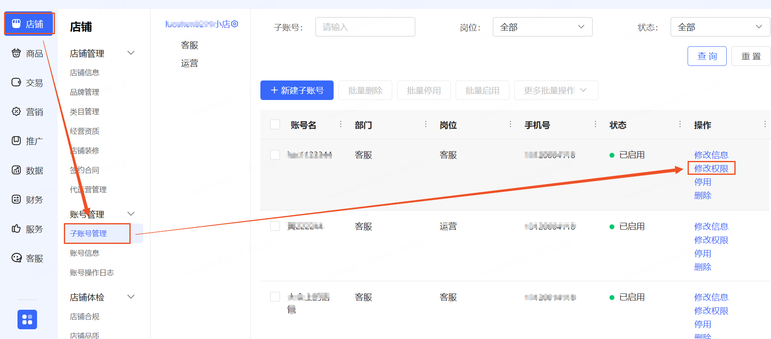Open the 店铺 shop icon in sidebar
This screenshot has width=771, height=339.
[16, 24]
